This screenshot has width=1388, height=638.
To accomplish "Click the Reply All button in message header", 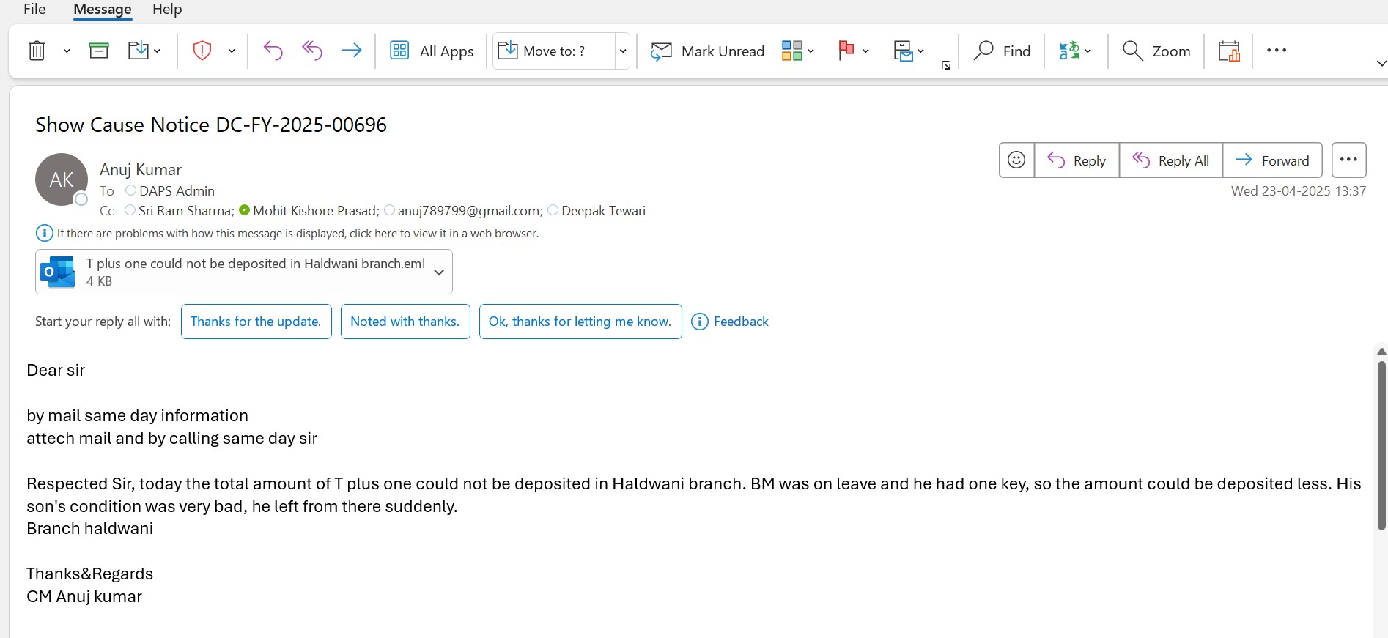I will point(1170,160).
